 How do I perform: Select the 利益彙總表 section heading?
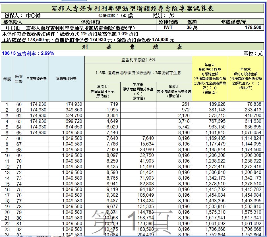(x=132, y=46)
